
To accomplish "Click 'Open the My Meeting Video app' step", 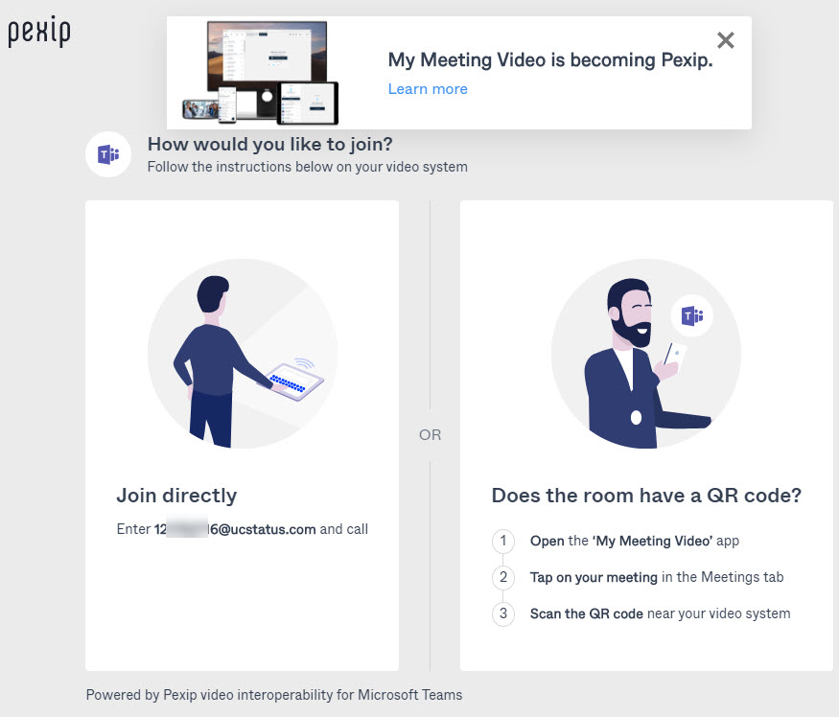I will [x=635, y=541].
